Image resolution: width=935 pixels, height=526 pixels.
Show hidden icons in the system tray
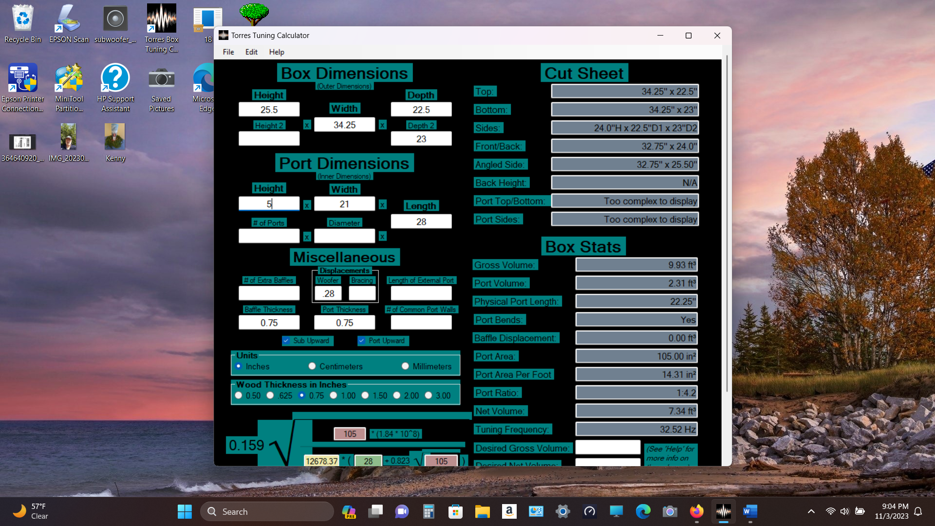pyautogui.click(x=811, y=511)
